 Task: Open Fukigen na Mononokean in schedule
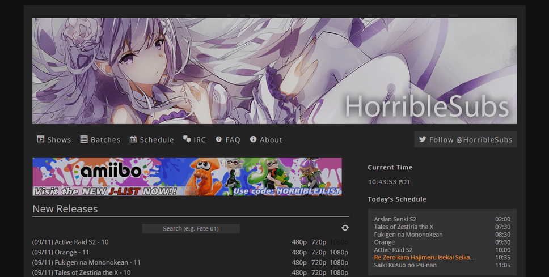(x=408, y=235)
